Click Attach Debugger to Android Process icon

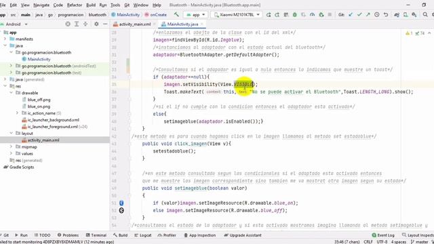click(x=321, y=15)
